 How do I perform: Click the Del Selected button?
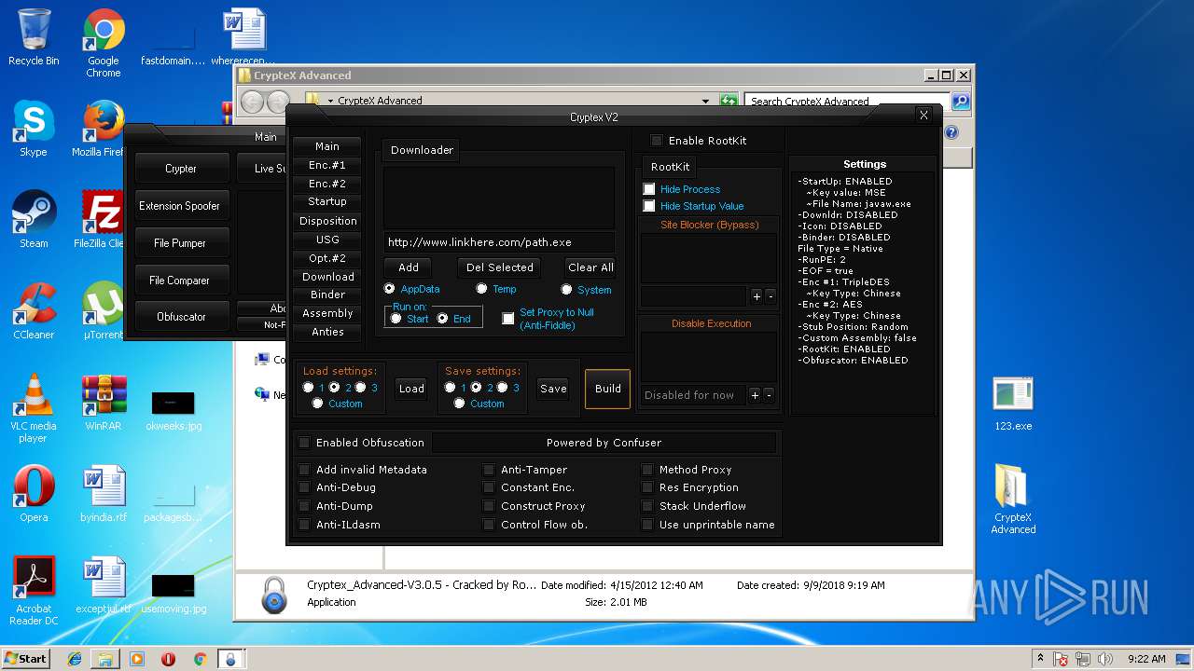[x=500, y=267]
